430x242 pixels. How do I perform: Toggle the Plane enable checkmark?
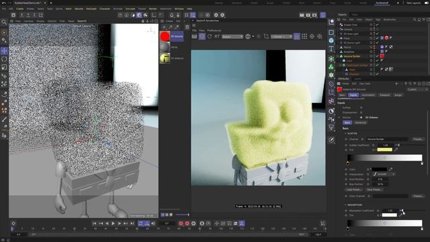coord(378,38)
